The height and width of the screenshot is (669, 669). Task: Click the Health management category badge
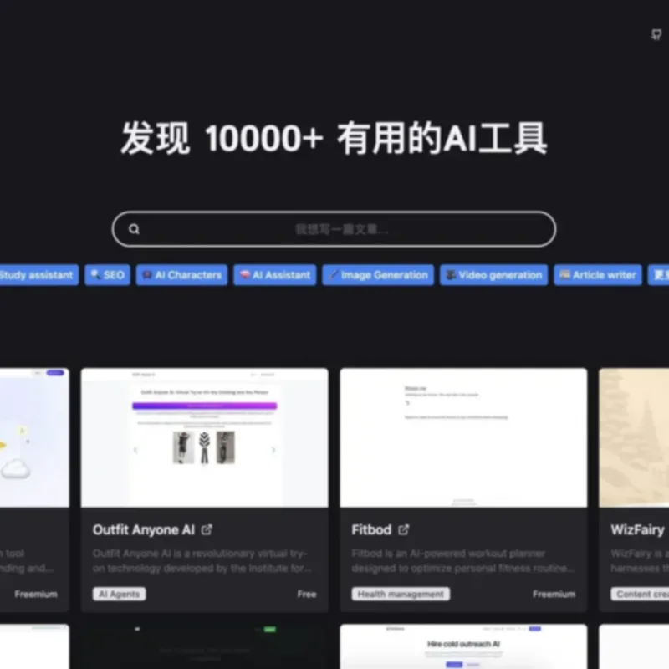pyautogui.click(x=401, y=594)
